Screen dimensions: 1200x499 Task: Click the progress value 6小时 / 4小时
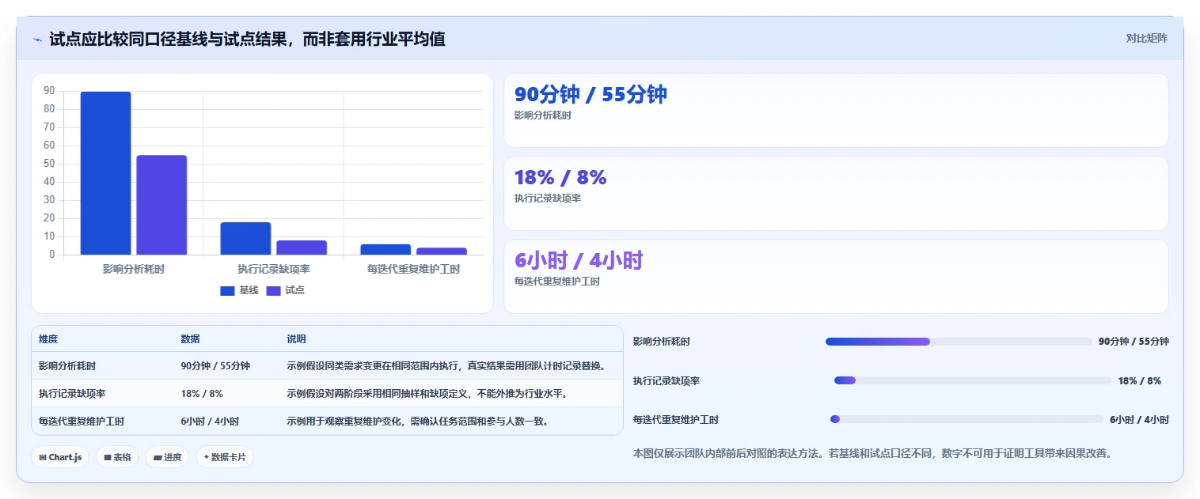(x=1139, y=420)
